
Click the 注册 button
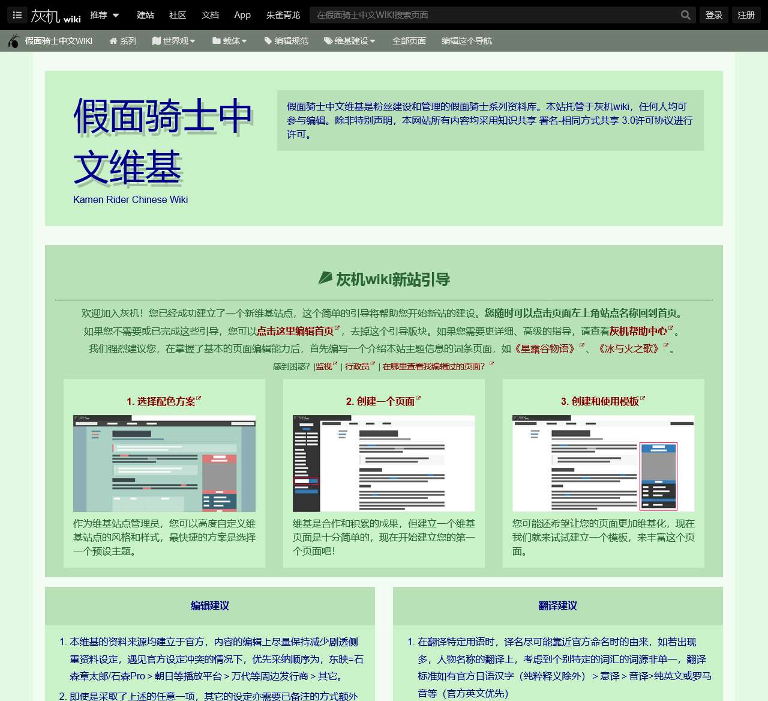point(746,15)
